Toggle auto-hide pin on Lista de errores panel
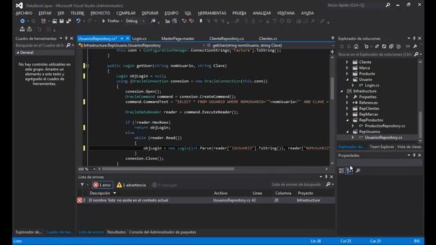 [x=326, y=177]
